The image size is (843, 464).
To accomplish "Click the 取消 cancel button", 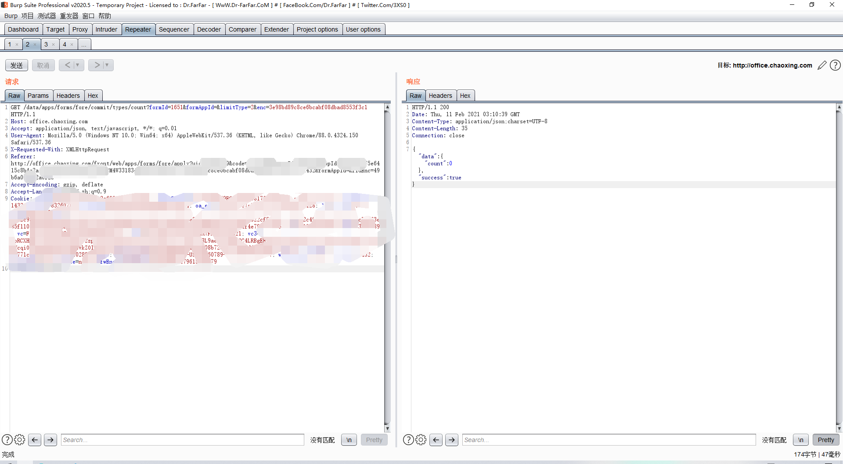I will tap(43, 65).
